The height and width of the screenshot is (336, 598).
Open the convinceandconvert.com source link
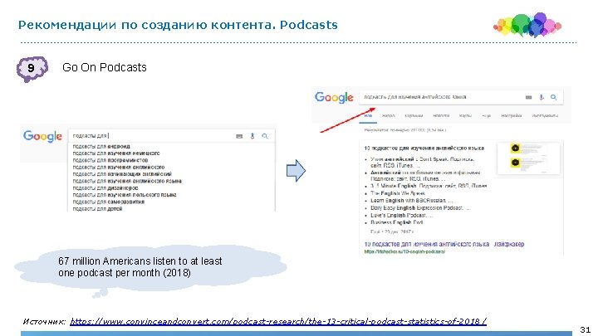(278, 321)
